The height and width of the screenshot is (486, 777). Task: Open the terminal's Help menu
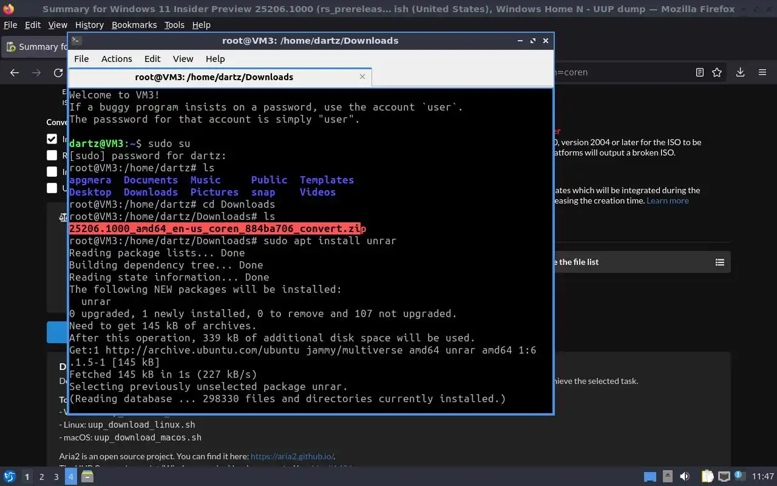[215, 59]
